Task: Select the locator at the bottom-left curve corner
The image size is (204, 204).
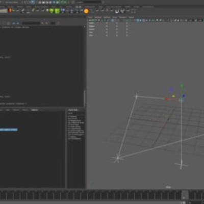Action: coord(117,158)
